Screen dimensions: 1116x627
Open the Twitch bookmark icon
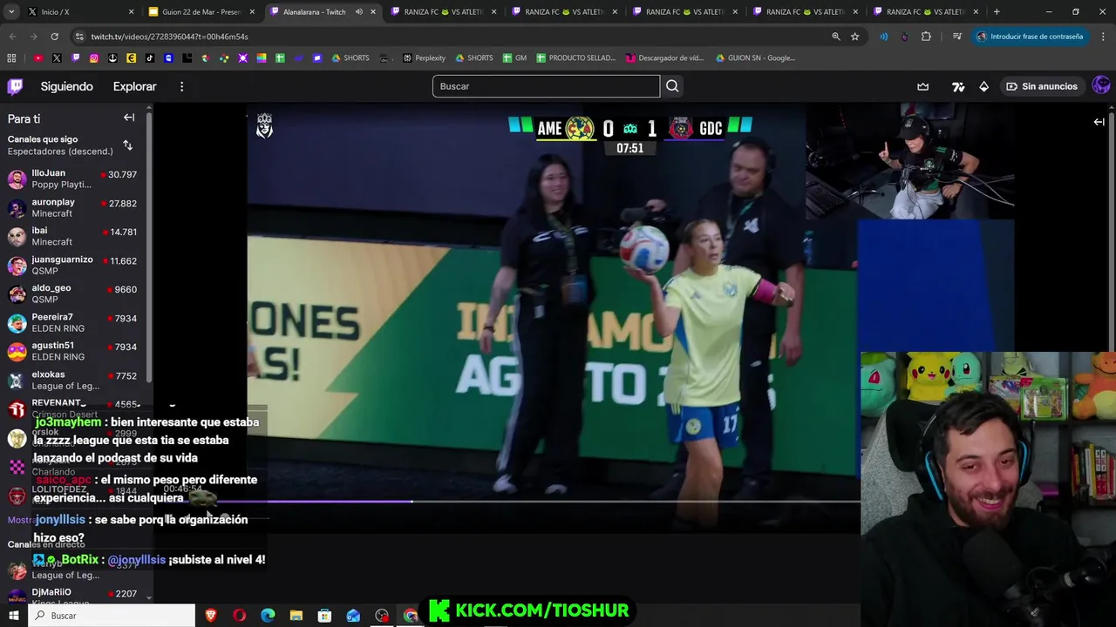[x=76, y=58]
